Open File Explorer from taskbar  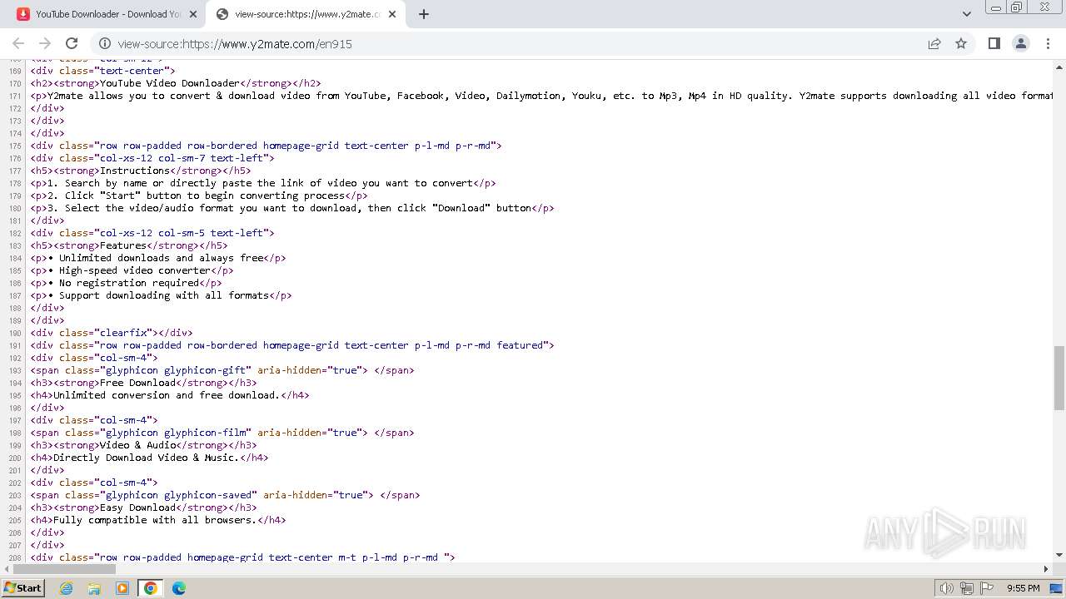point(94,588)
